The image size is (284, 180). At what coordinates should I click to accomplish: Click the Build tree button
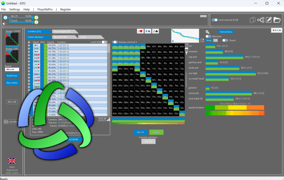12,76
